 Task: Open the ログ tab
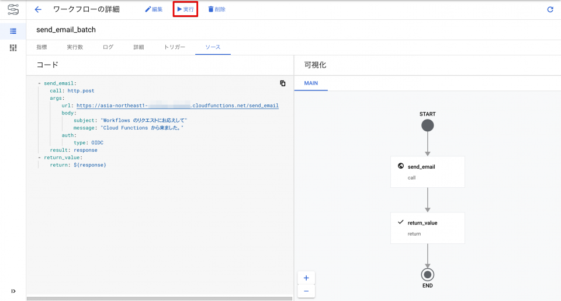pyautogui.click(x=108, y=47)
